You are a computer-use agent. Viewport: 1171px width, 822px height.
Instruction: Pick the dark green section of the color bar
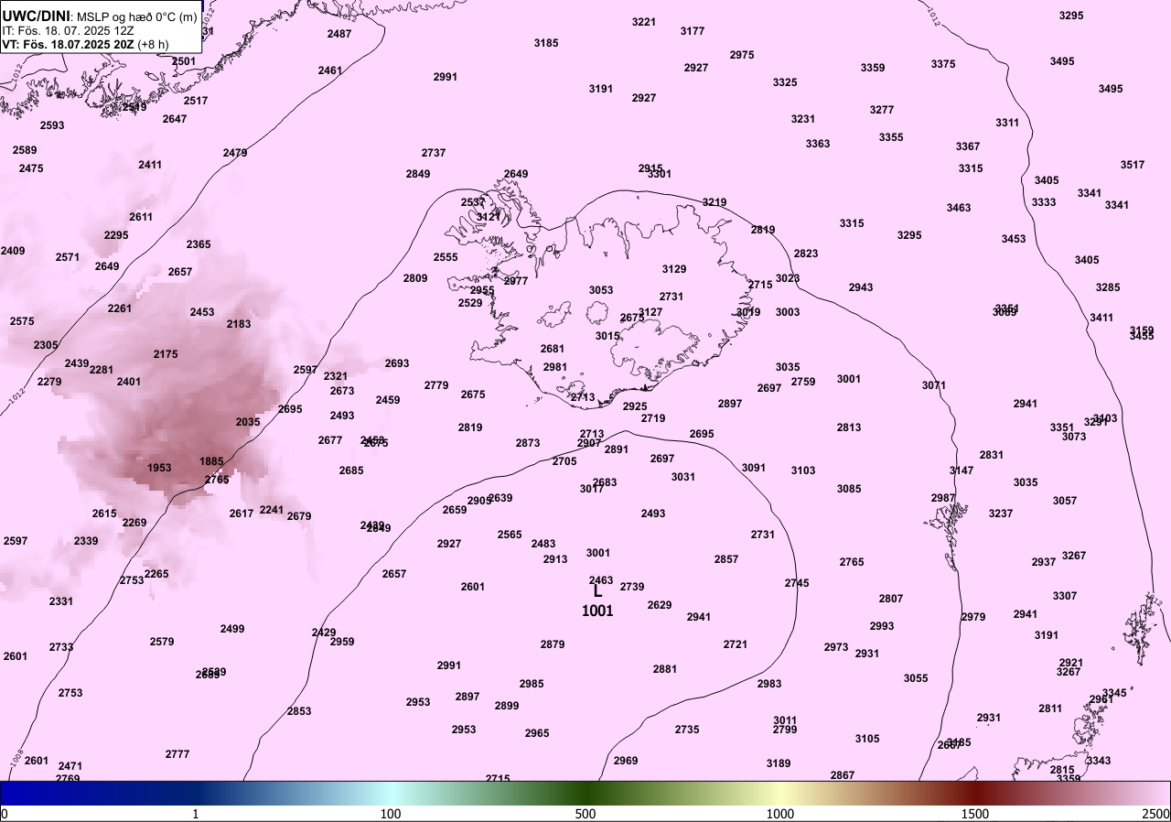(x=585, y=793)
